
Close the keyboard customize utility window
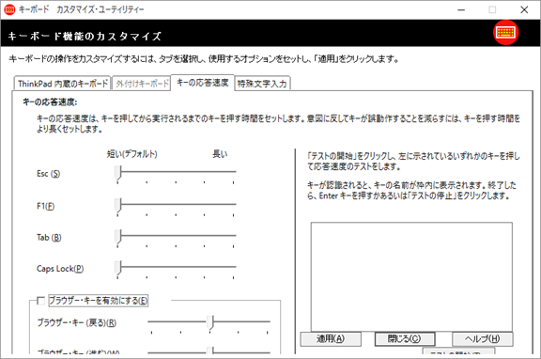point(524,10)
